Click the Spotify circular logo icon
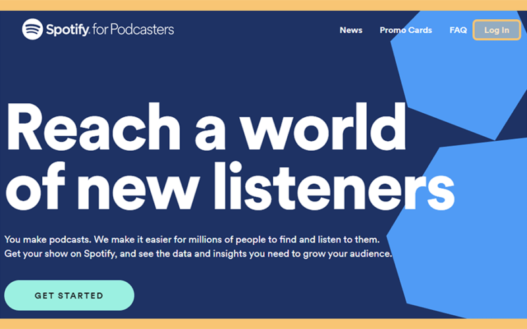This screenshot has width=527, height=329. point(32,29)
